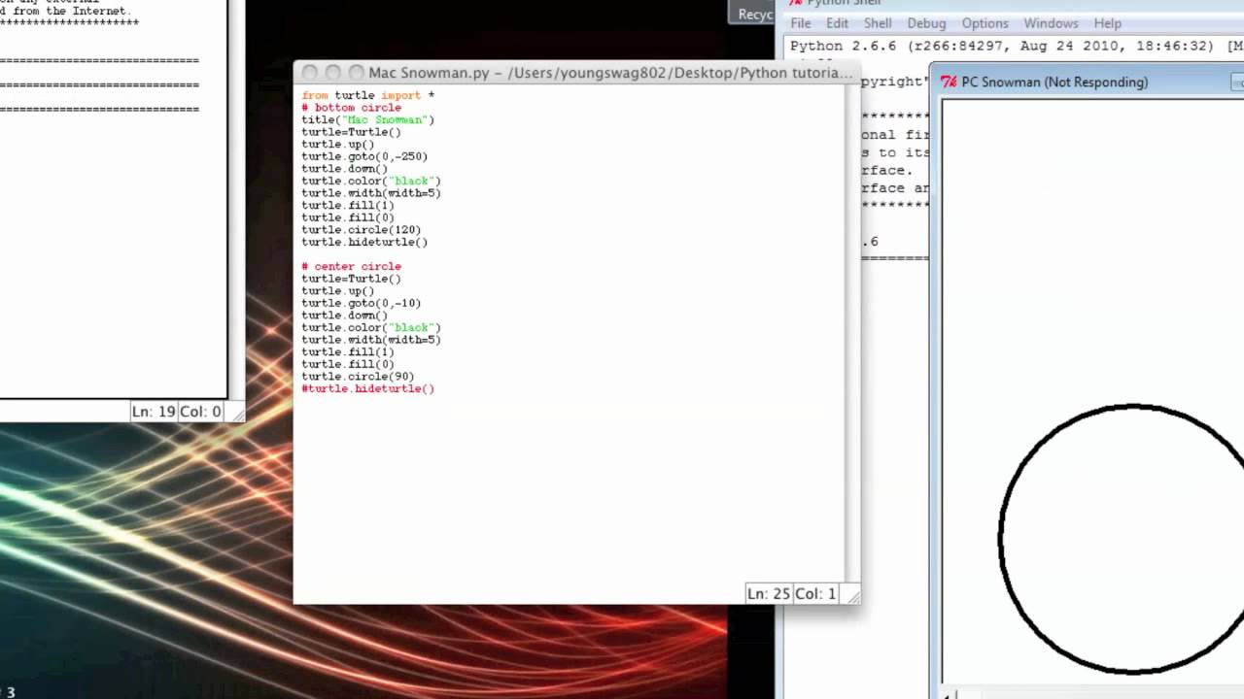
Task: Click the turtle.goto(0,-250) line
Action: click(x=364, y=156)
